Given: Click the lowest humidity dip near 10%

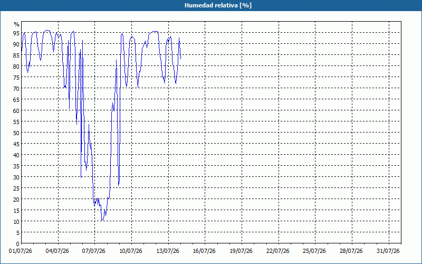Looking at the screenshot, I should 102,220.
